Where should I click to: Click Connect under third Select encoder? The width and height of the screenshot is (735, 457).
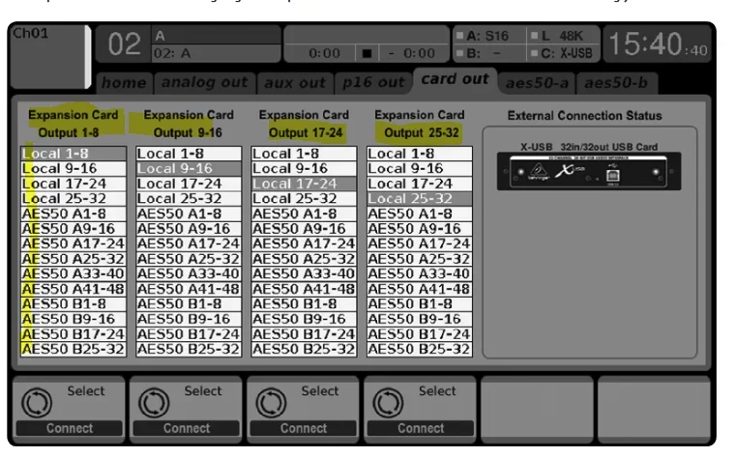point(304,428)
